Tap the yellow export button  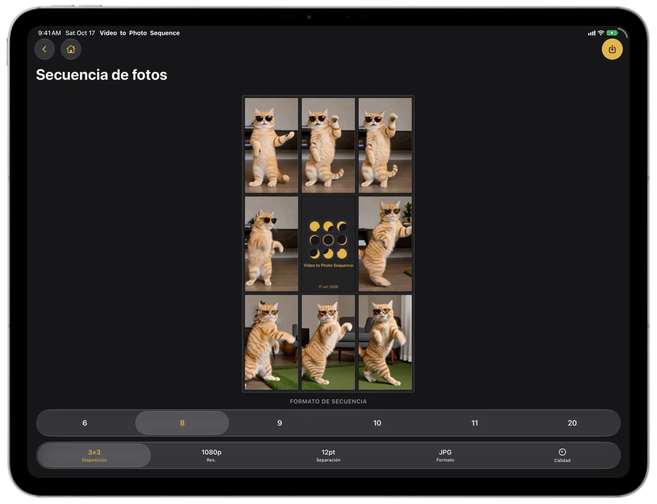pos(612,49)
